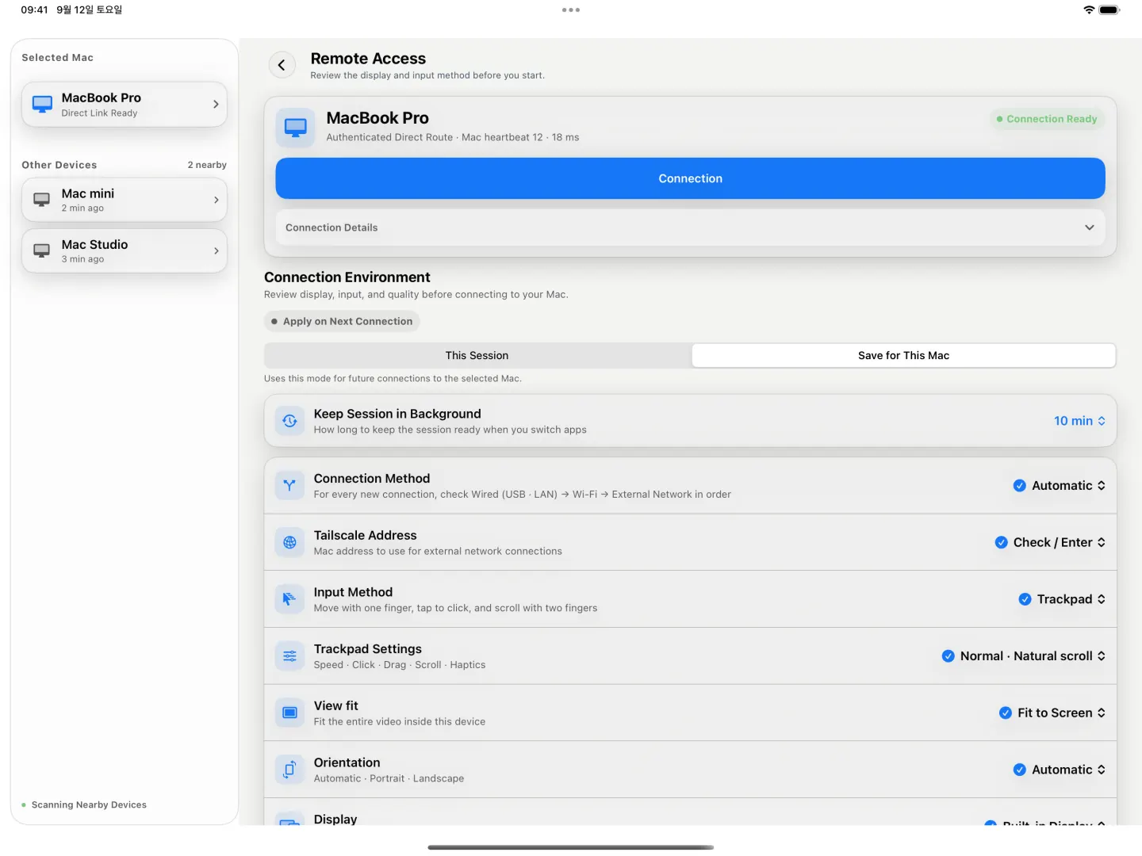Select MacBook Pro in the Selected Mac list
Viewport: 1142px width, 856px height.
coord(125,105)
